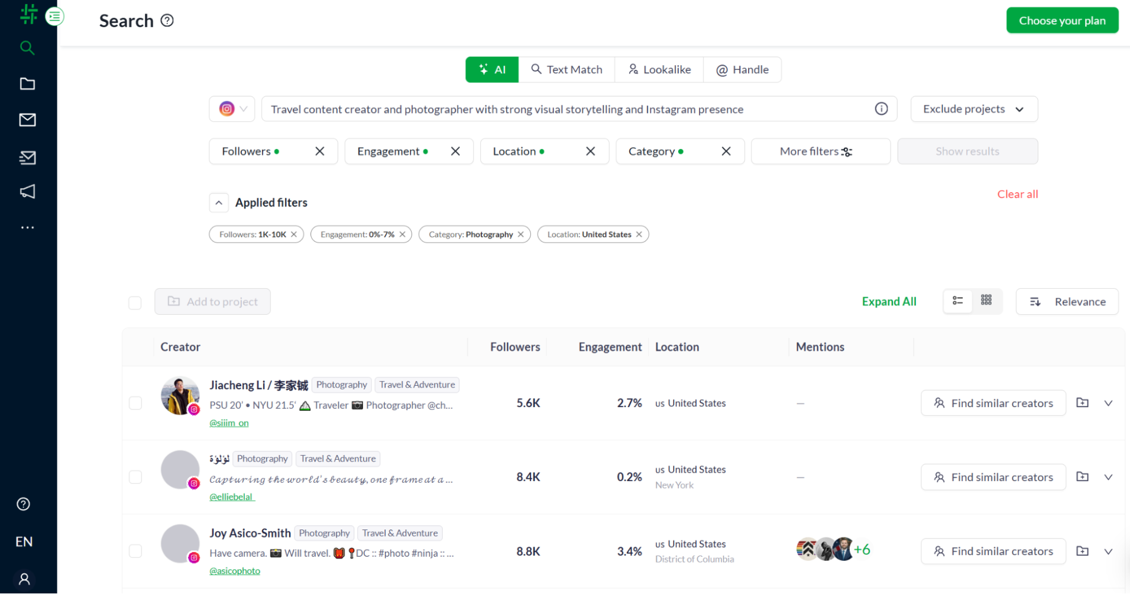The height and width of the screenshot is (594, 1130).
Task: Open the mail envelope icon in sidebar
Action: (27, 120)
